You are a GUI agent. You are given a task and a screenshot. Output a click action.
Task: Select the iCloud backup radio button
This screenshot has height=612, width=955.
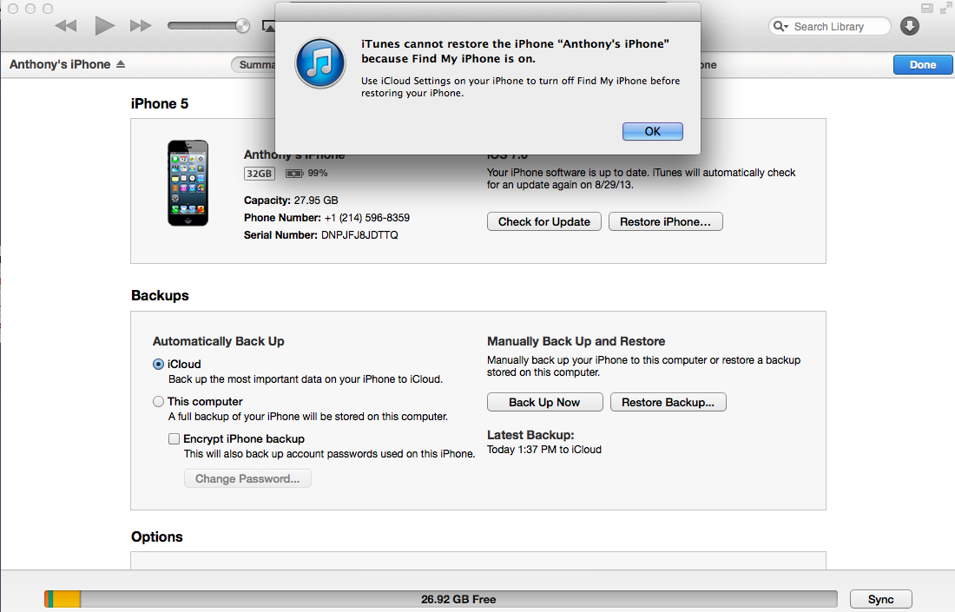point(158,364)
